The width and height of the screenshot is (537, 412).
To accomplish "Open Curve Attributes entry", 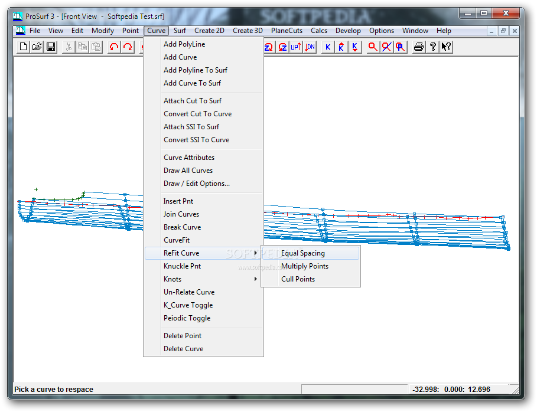I will [x=203, y=158].
